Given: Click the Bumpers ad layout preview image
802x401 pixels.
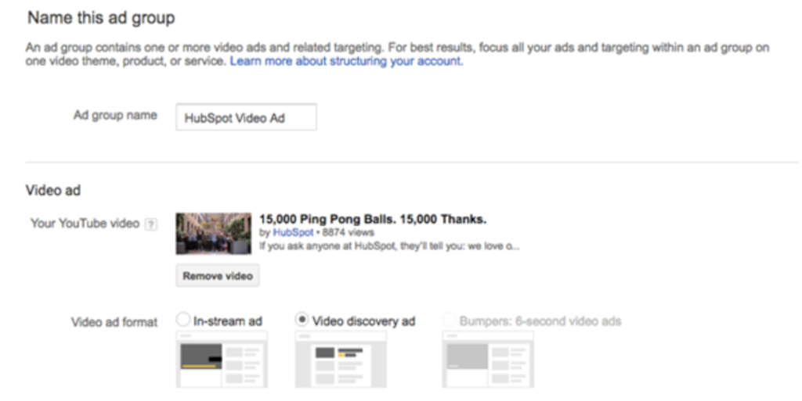Looking at the screenshot, I should pyautogui.click(x=488, y=359).
